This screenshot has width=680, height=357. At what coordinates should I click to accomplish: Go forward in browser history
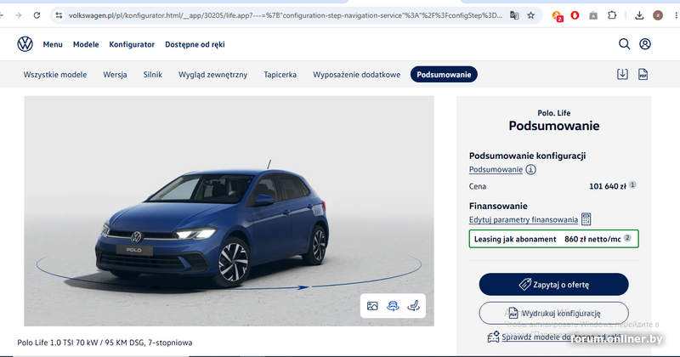click(x=18, y=15)
